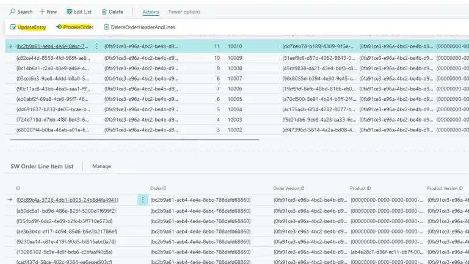Click the SW Order Line Item List heading

(x=42, y=166)
